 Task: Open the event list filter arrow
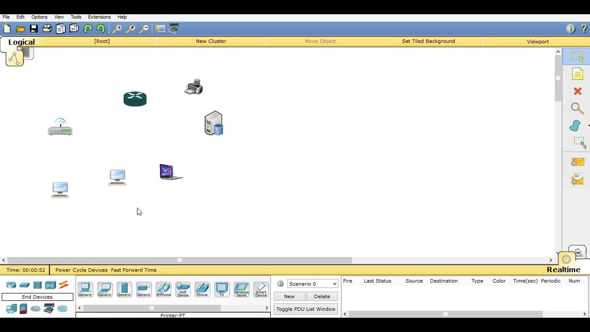[x=345, y=314]
